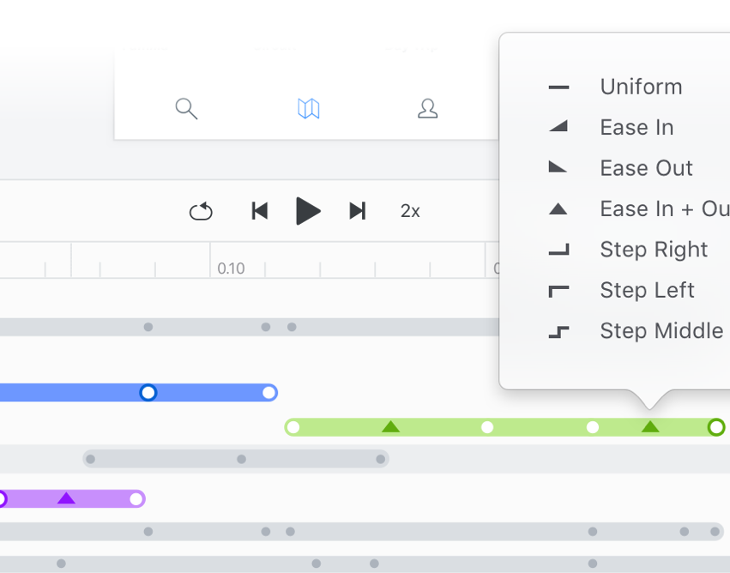
Task: Select the user profile icon
Action: tap(427, 109)
